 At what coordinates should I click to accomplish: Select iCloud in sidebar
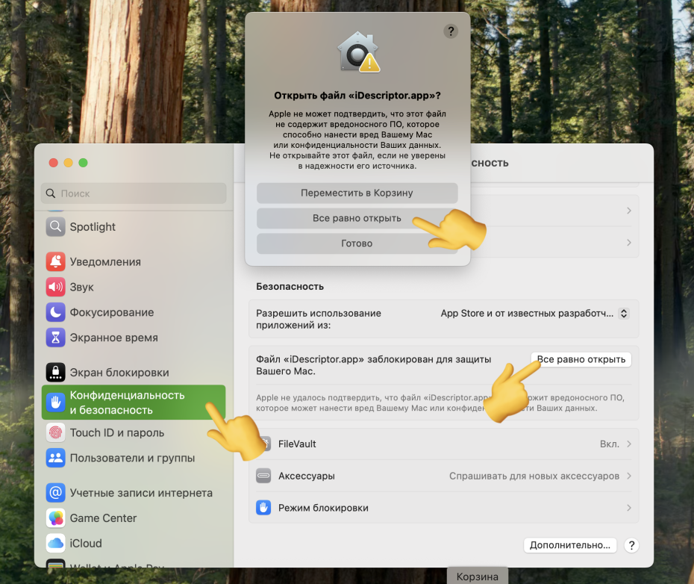(134, 543)
